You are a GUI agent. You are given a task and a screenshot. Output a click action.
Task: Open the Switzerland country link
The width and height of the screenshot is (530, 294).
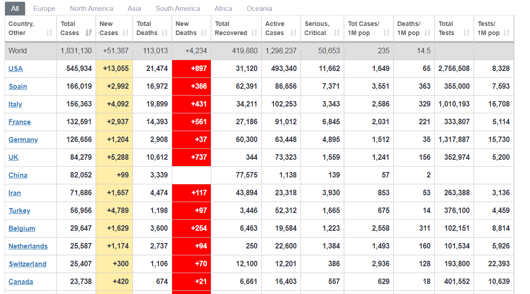pyautogui.click(x=27, y=264)
